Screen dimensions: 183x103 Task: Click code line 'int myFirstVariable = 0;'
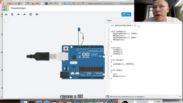(x=124, y=25)
